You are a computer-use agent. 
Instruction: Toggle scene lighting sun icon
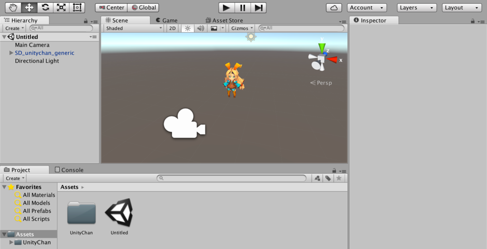click(187, 28)
